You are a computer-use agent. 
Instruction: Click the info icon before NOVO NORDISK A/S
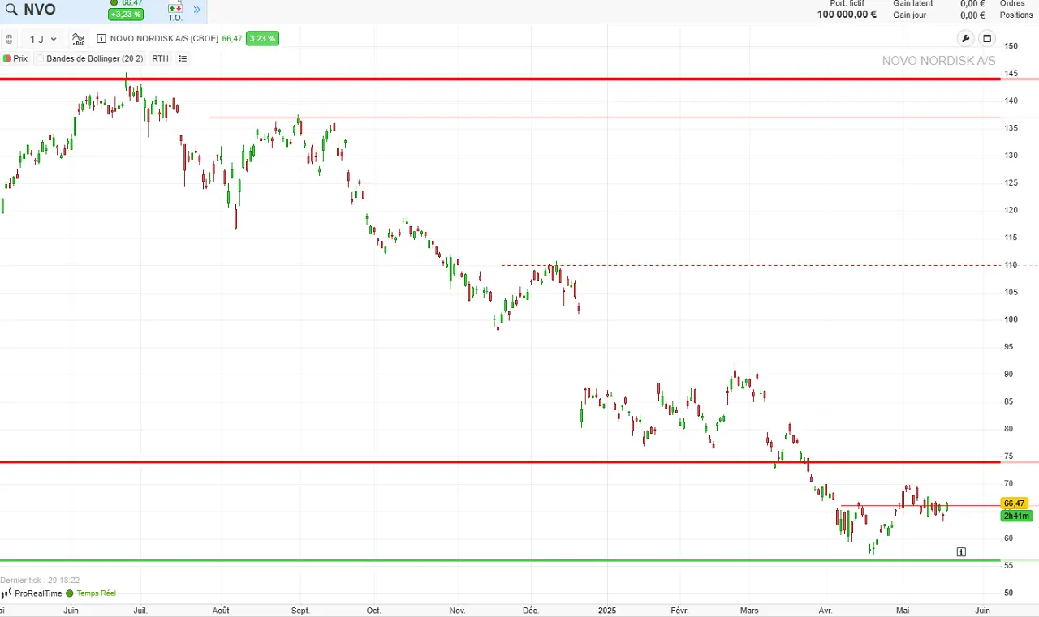(x=101, y=38)
